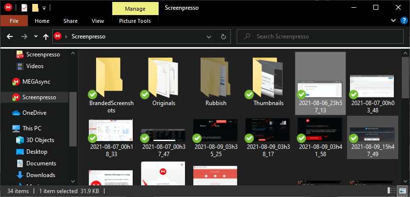Open the Picture Tools tab
The image size is (410, 197).
(x=135, y=21)
